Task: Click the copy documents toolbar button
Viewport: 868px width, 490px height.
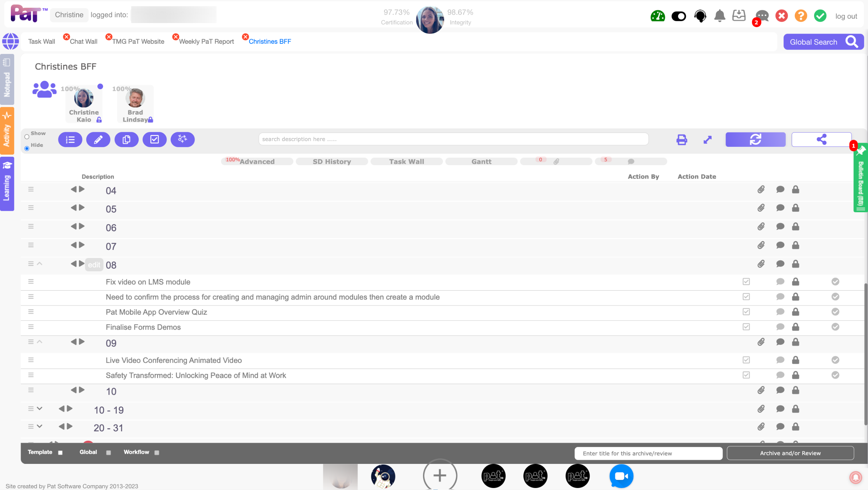Action: click(126, 140)
